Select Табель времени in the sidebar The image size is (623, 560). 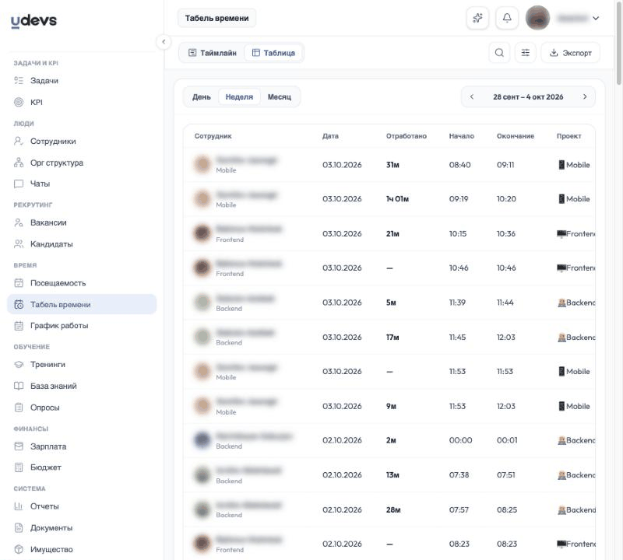pyautogui.click(x=82, y=304)
